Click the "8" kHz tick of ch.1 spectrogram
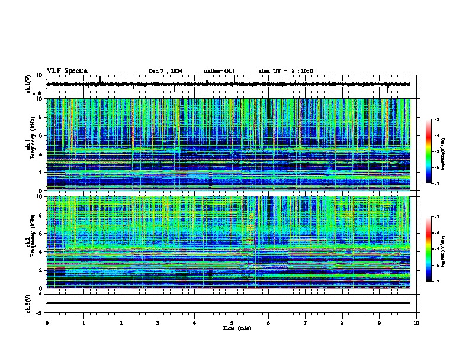 [41, 117]
